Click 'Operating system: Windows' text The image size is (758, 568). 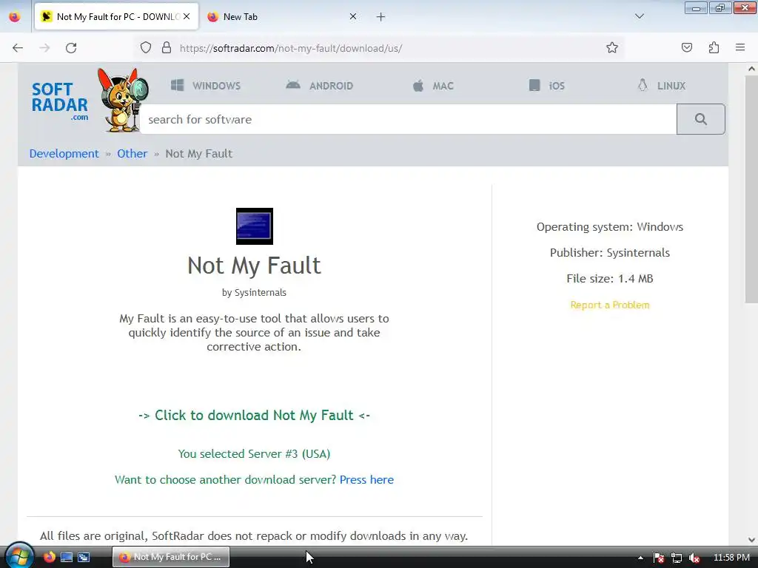610,227
